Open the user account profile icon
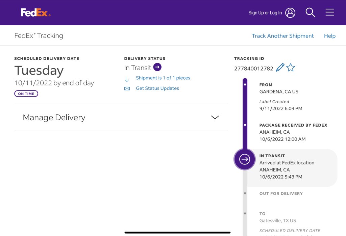Screen dimensions: 346x236 pyautogui.click(x=290, y=13)
